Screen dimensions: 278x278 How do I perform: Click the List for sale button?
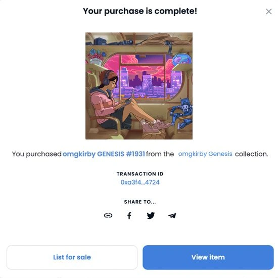click(x=72, y=257)
